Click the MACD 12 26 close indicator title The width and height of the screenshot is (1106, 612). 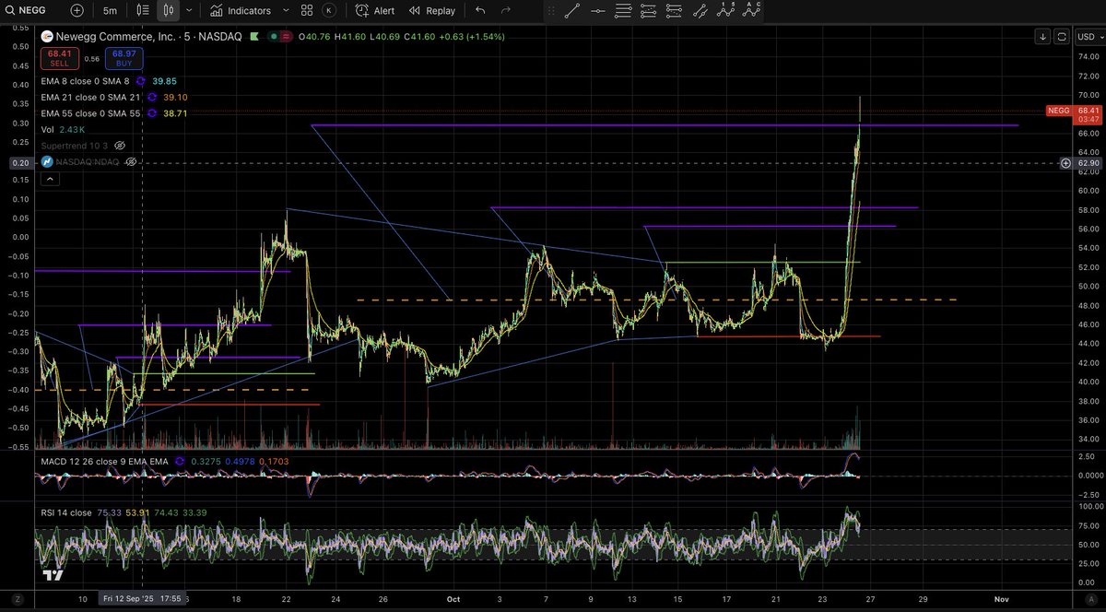click(x=102, y=460)
